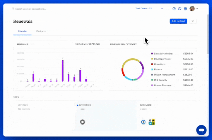Viewport: 212px width, 140px height.
Task: Click the tallest bar labeled 7
Action: click(x=63, y=71)
